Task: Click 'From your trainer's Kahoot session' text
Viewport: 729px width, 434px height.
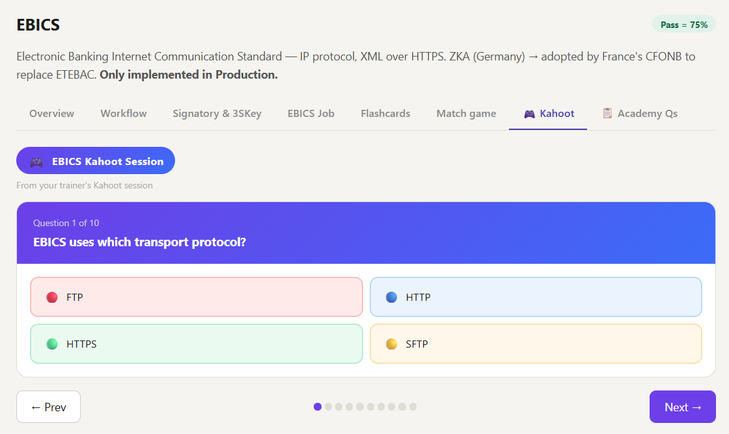Action: pos(85,185)
